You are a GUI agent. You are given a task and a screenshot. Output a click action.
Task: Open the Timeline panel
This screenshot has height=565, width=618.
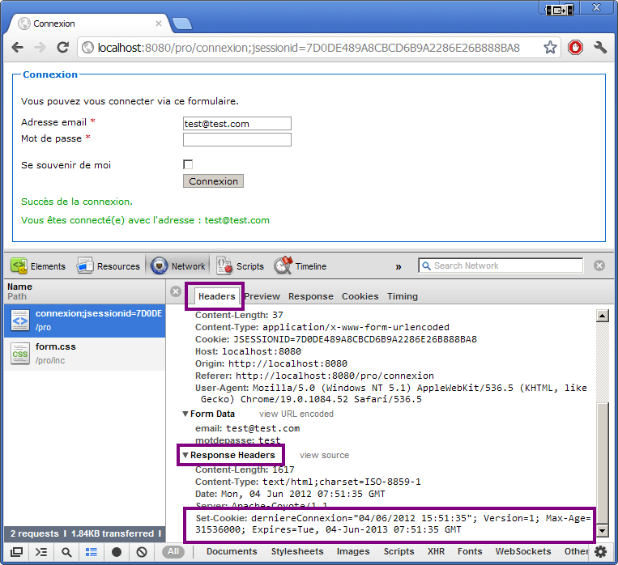tap(300, 266)
